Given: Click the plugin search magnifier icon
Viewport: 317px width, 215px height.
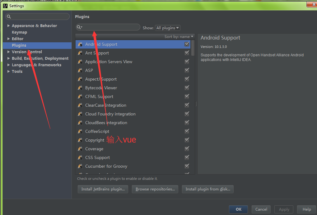Looking at the screenshot, I should click(79, 27).
